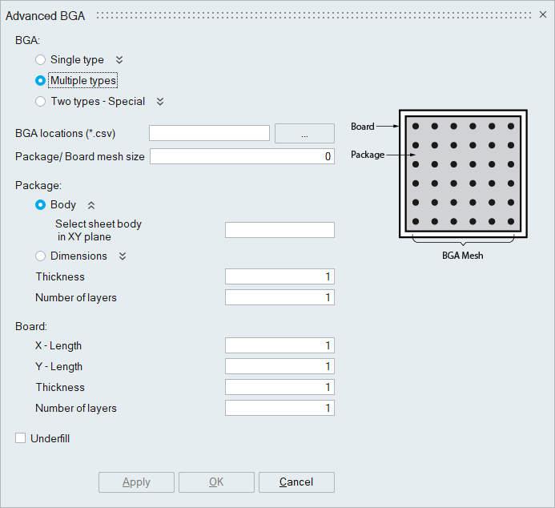Select the Package Body radio button

coord(41,205)
